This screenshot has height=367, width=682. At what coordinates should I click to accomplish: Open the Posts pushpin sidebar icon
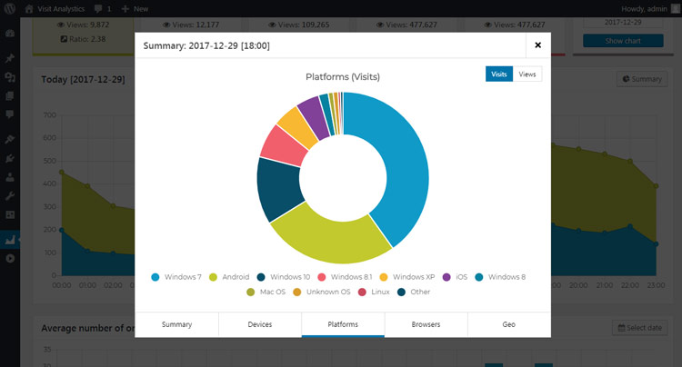(10, 58)
